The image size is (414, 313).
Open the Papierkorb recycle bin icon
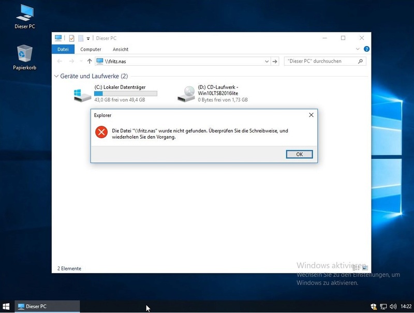24,57
